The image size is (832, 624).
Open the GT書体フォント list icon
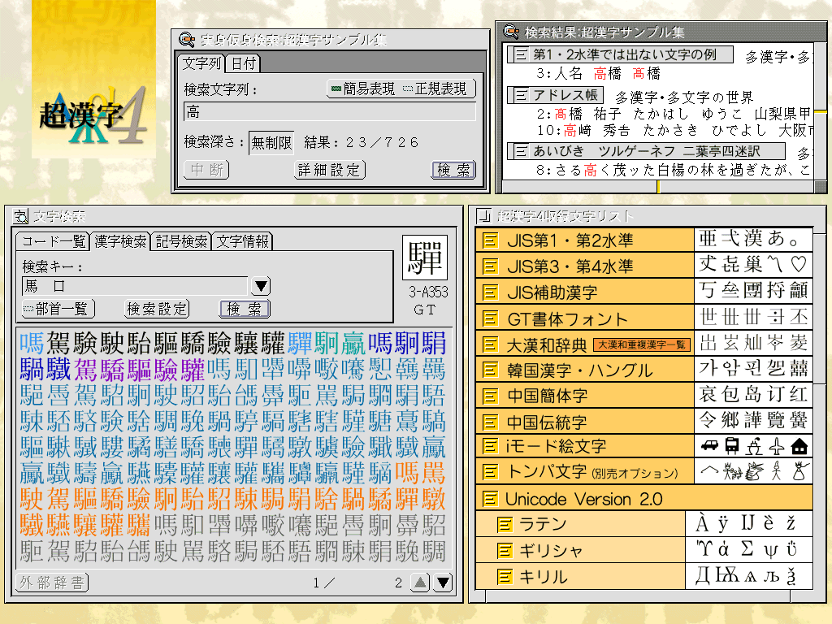point(489,318)
